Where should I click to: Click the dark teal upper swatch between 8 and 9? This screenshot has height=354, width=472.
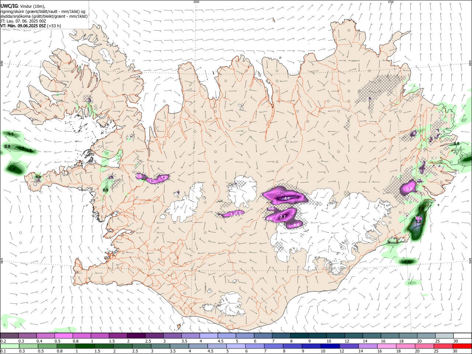[299, 336]
